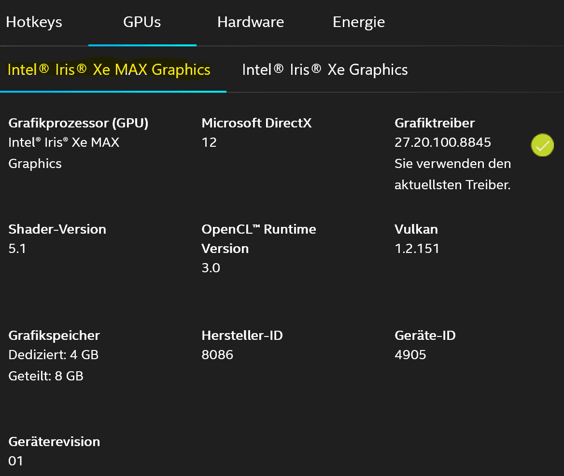Select 'Dediziert: 4 GB' memory value
Image resolution: width=564 pixels, height=476 pixels.
point(53,355)
